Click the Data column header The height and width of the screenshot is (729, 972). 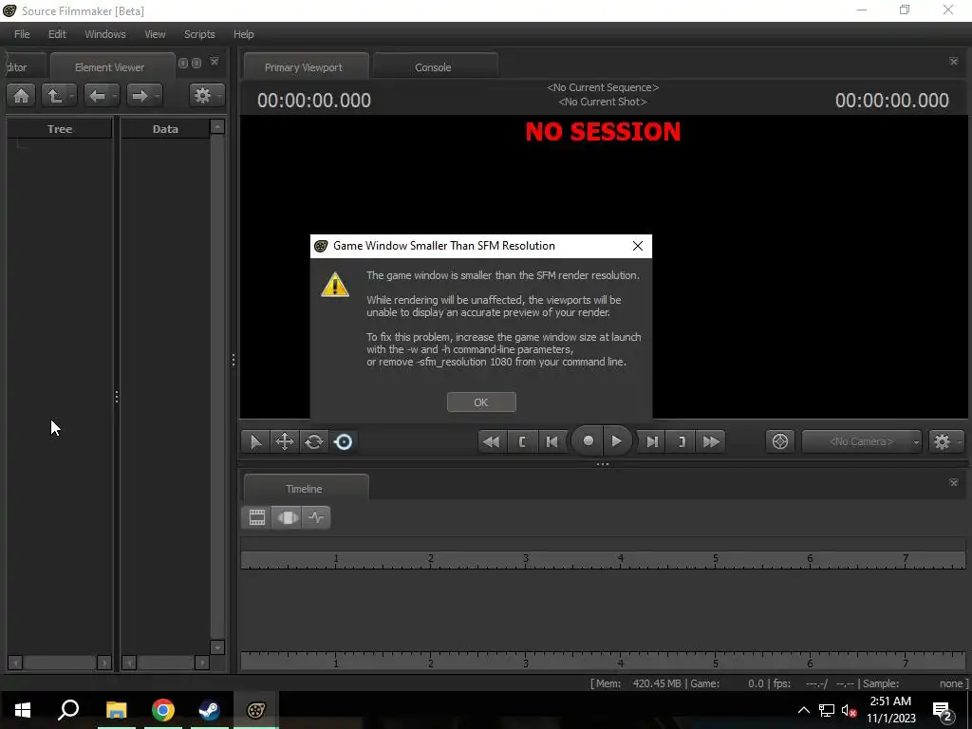coord(165,129)
